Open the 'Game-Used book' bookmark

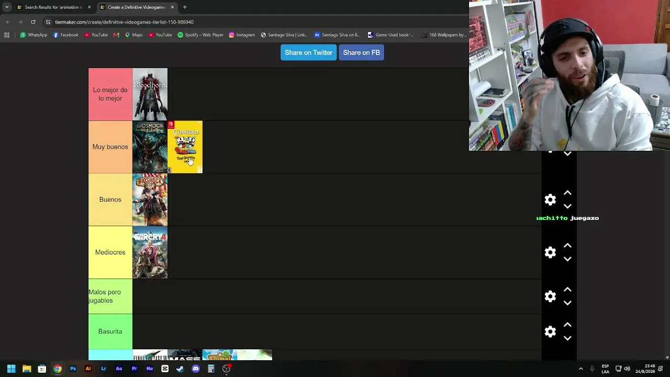point(390,35)
